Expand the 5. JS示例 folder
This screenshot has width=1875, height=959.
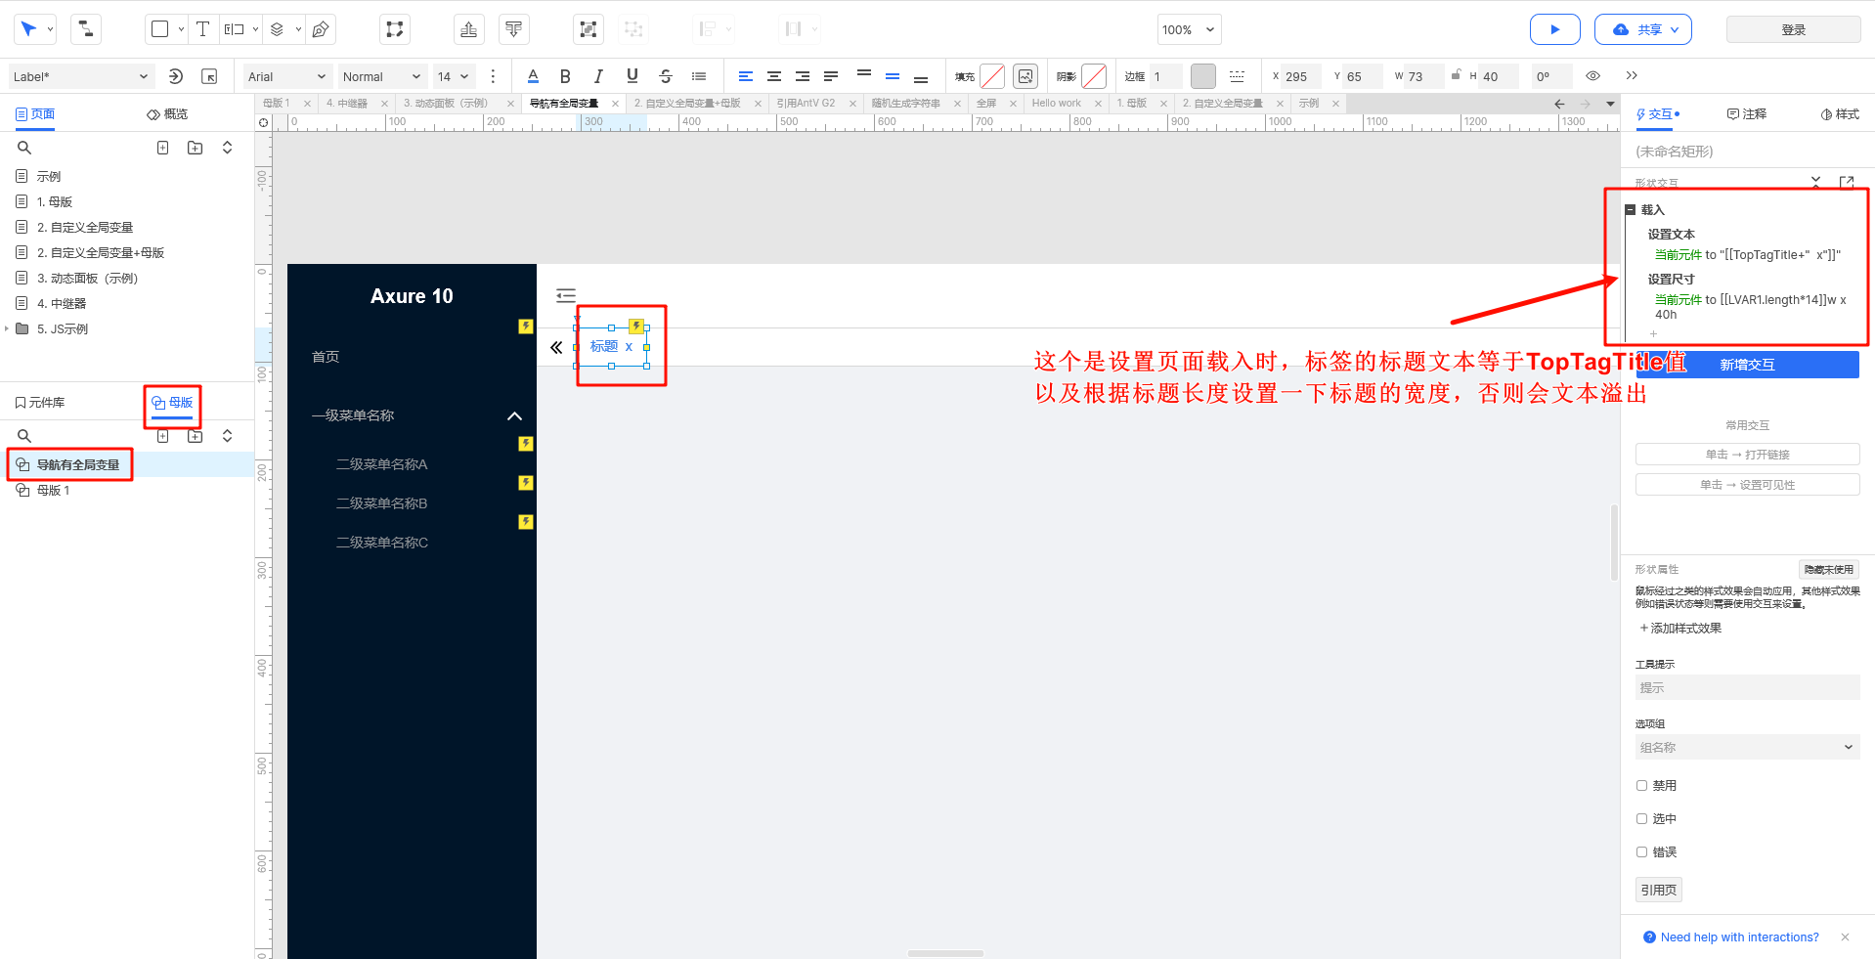coord(8,328)
